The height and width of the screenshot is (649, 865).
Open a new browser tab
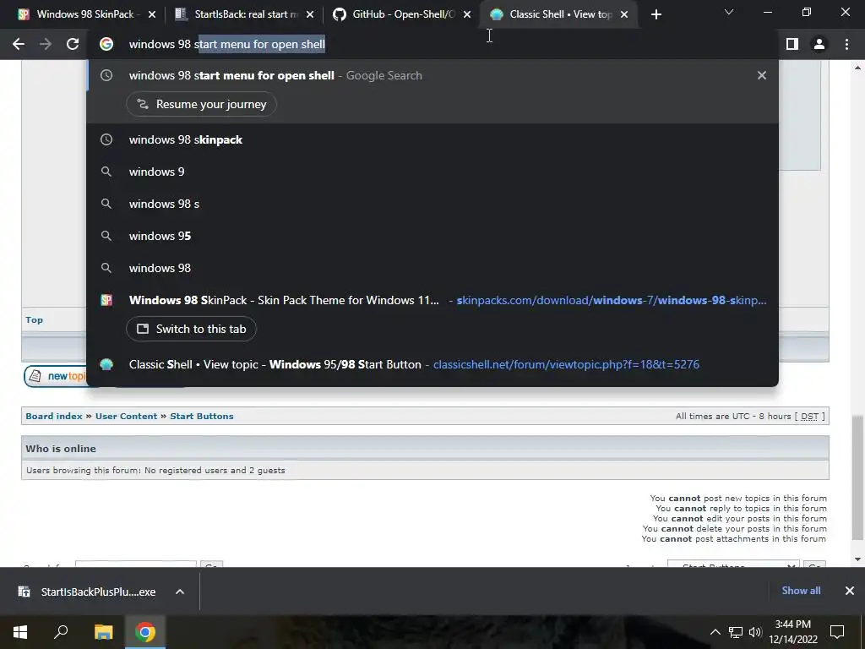[x=656, y=15]
